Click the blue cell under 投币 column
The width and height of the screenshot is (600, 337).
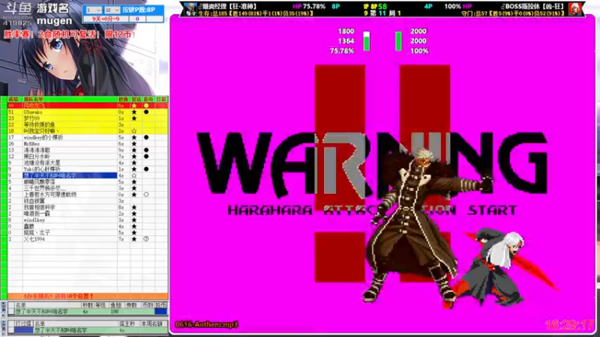point(160,312)
